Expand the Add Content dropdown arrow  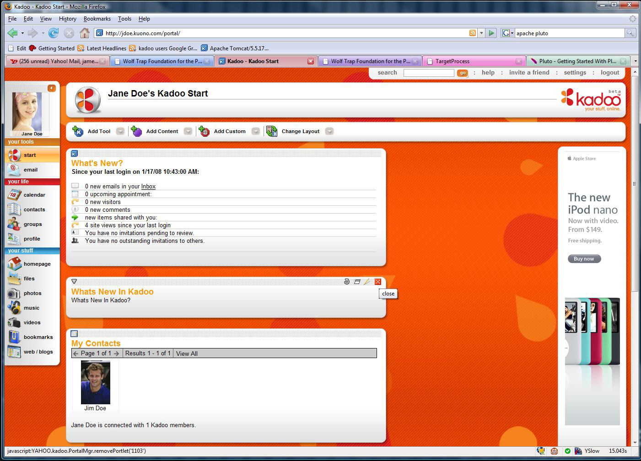point(188,131)
